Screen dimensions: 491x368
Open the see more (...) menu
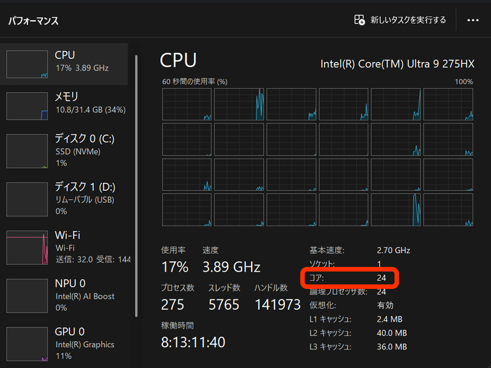pyautogui.click(x=473, y=20)
